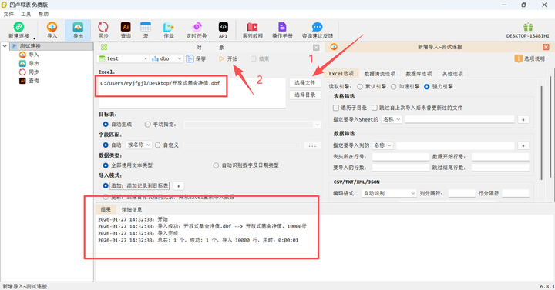This screenshot has width=555, height=290.
Task: Select 自动生成 target table radio
Action: point(106,125)
